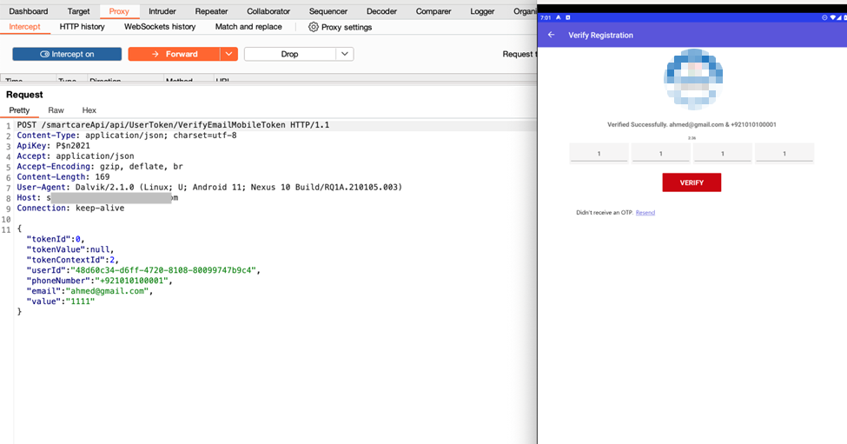Screen dimensions: 847x444
Task: Open Proxy settings gear icon
Action: (314, 27)
